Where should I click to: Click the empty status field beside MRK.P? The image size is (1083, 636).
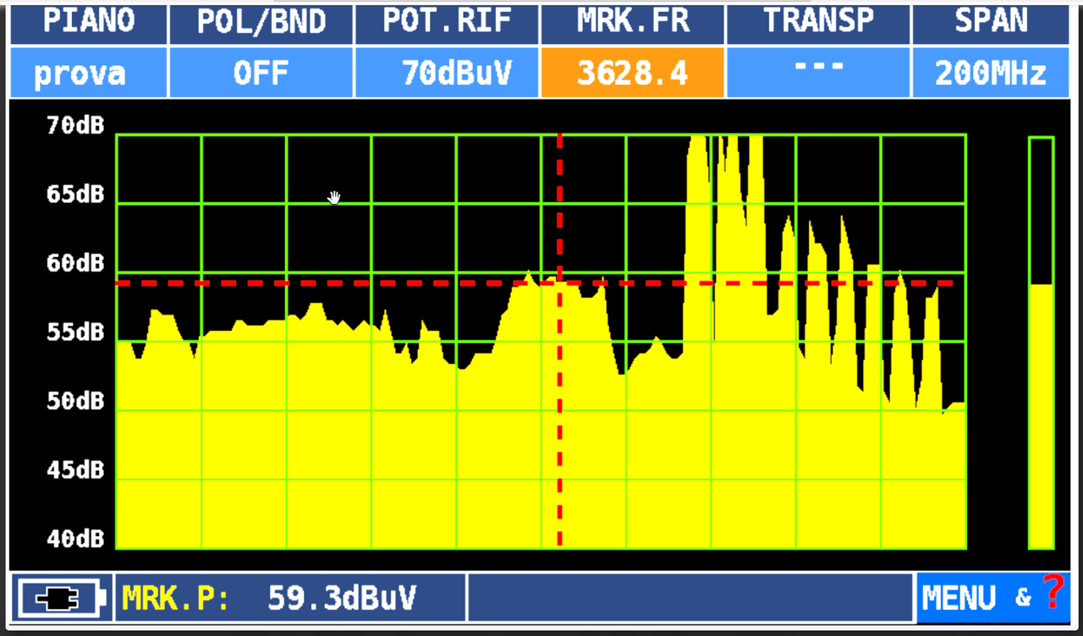click(690, 598)
